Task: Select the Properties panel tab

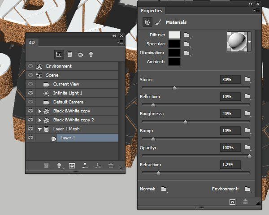Action: coord(152,11)
